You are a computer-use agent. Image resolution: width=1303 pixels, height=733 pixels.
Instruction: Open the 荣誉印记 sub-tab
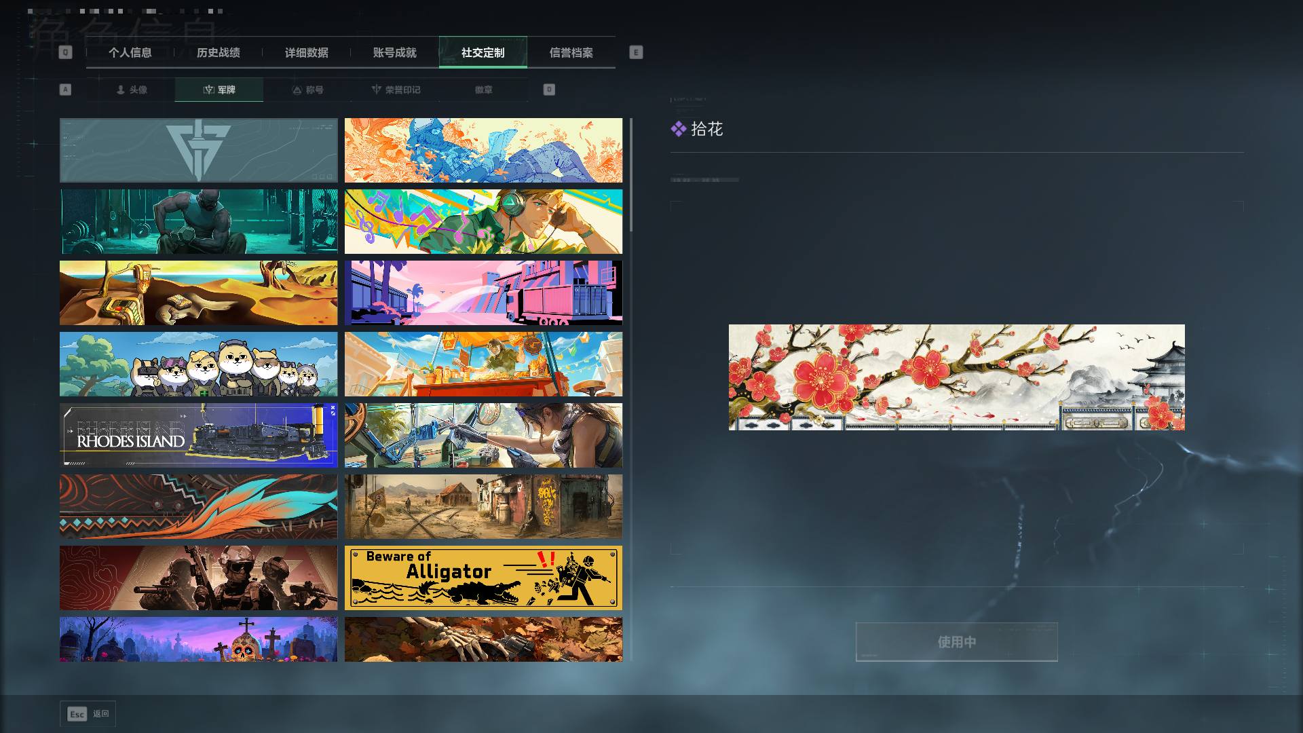coord(396,90)
